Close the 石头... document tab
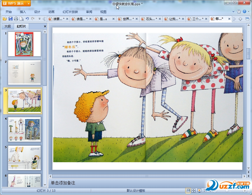Viewport: 252px width, 195px height. click(160, 19)
